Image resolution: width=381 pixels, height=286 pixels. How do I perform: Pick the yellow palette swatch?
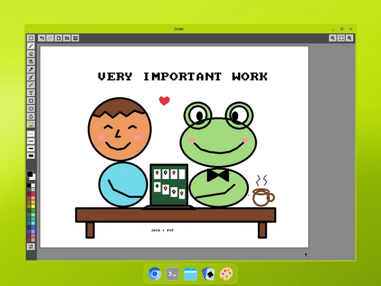click(33, 206)
